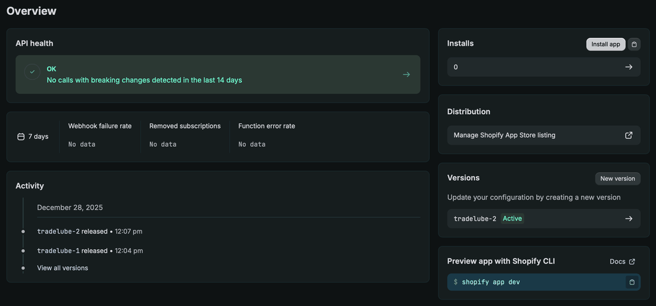Click the shopify app dev command text
Screen dimensions: 656x306
pyautogui.click(x=491, y=282)
